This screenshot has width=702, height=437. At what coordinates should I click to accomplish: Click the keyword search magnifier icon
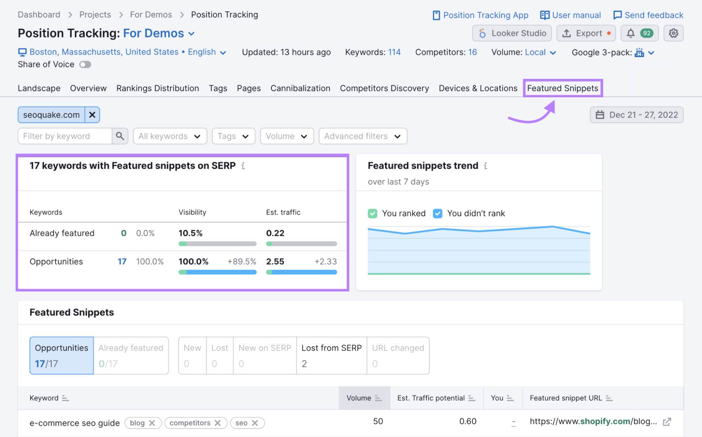tap(120, 136)
